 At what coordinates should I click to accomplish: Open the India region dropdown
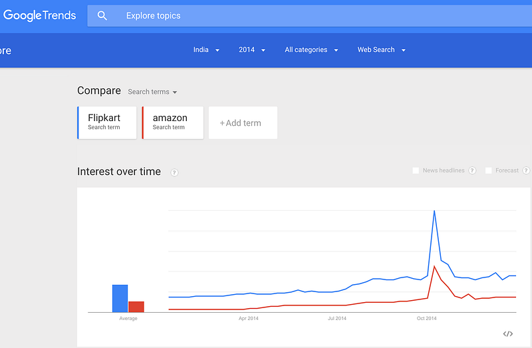click(206, 50)
